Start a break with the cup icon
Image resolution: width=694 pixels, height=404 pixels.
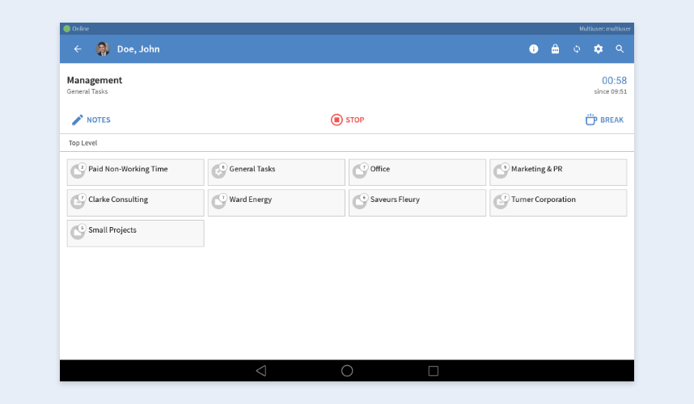point(604,120)
